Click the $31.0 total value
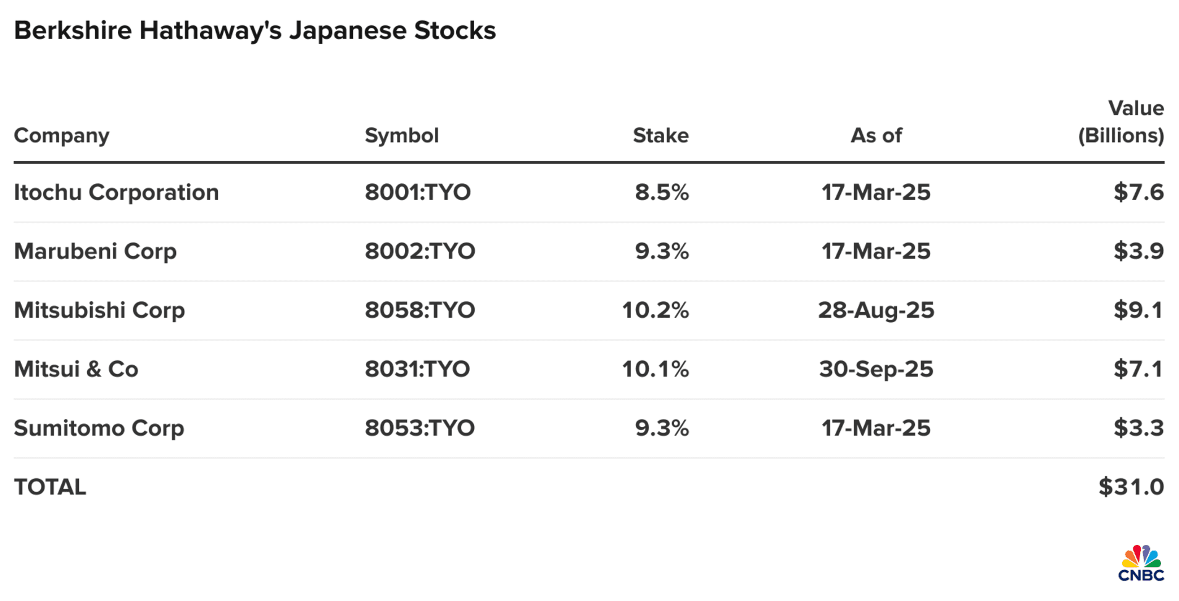Screen dimensions: 1179x601 (x=1131, y=487)
